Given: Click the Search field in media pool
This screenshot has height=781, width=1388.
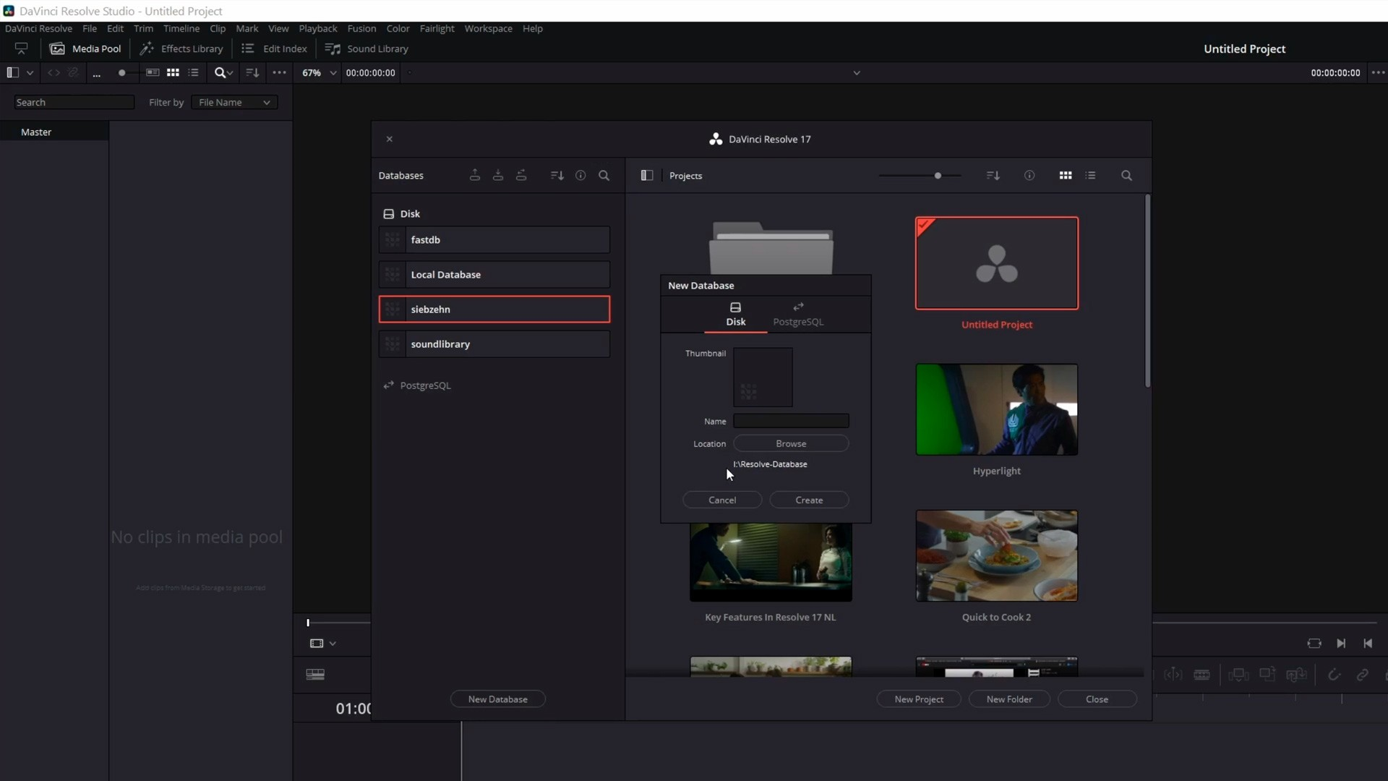Looking at the screenshot, I should [74, 102].
